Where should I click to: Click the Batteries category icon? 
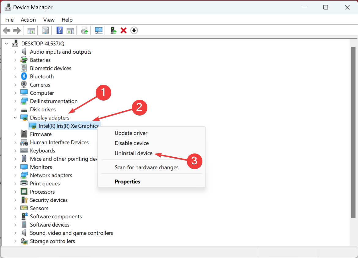pyautogui.click(x=24, y=60)
